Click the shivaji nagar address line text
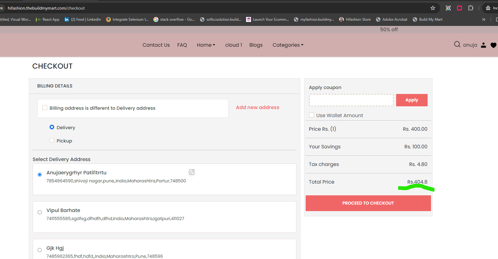Image resolution: width=498 pixels, height=259 pixels. (x=116, y=181)
